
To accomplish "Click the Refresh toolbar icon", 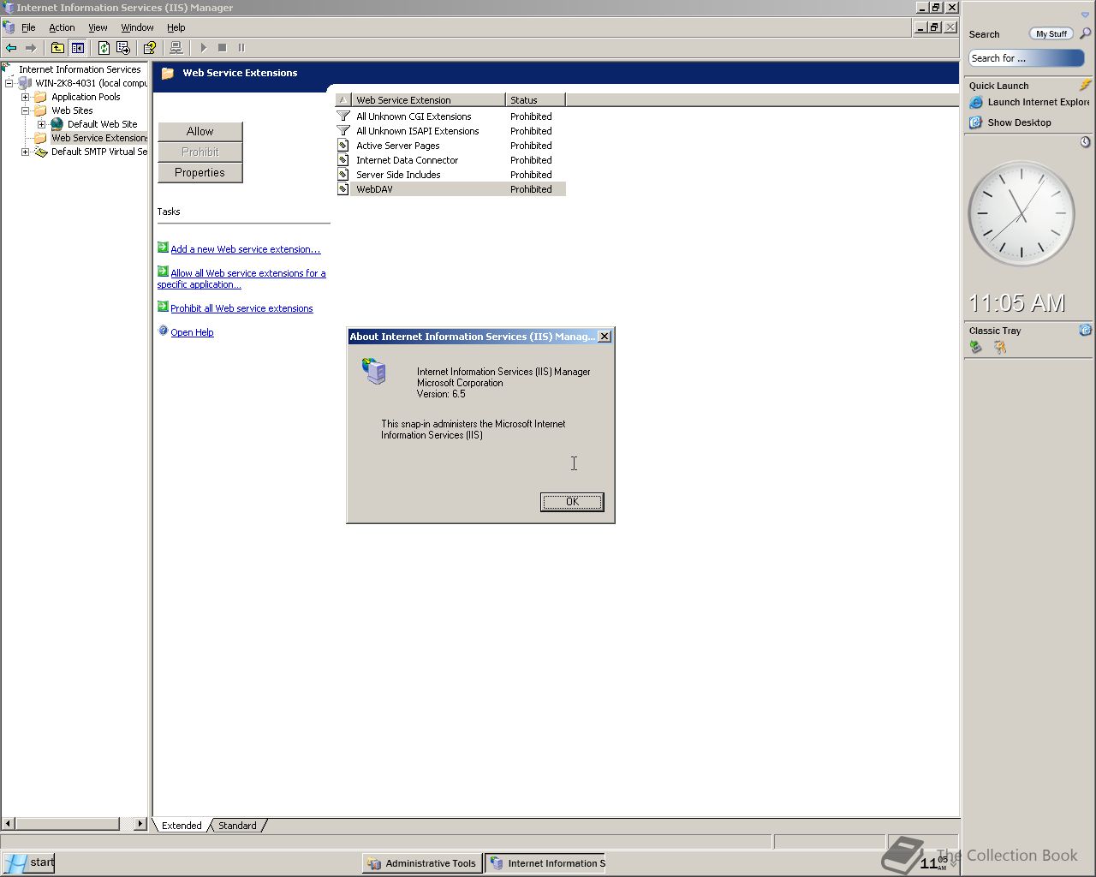I will (104, 48).
